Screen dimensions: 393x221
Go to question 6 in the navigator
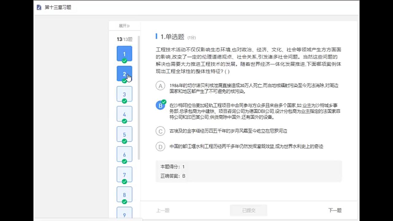pos(124,154)
